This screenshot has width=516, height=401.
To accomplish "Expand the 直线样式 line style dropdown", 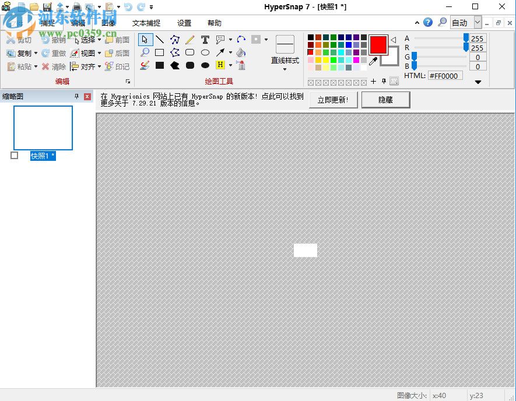I will (x=285, y=69).
